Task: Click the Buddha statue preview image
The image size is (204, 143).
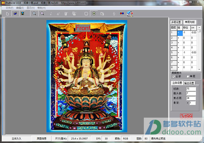Action: point(87,76)
